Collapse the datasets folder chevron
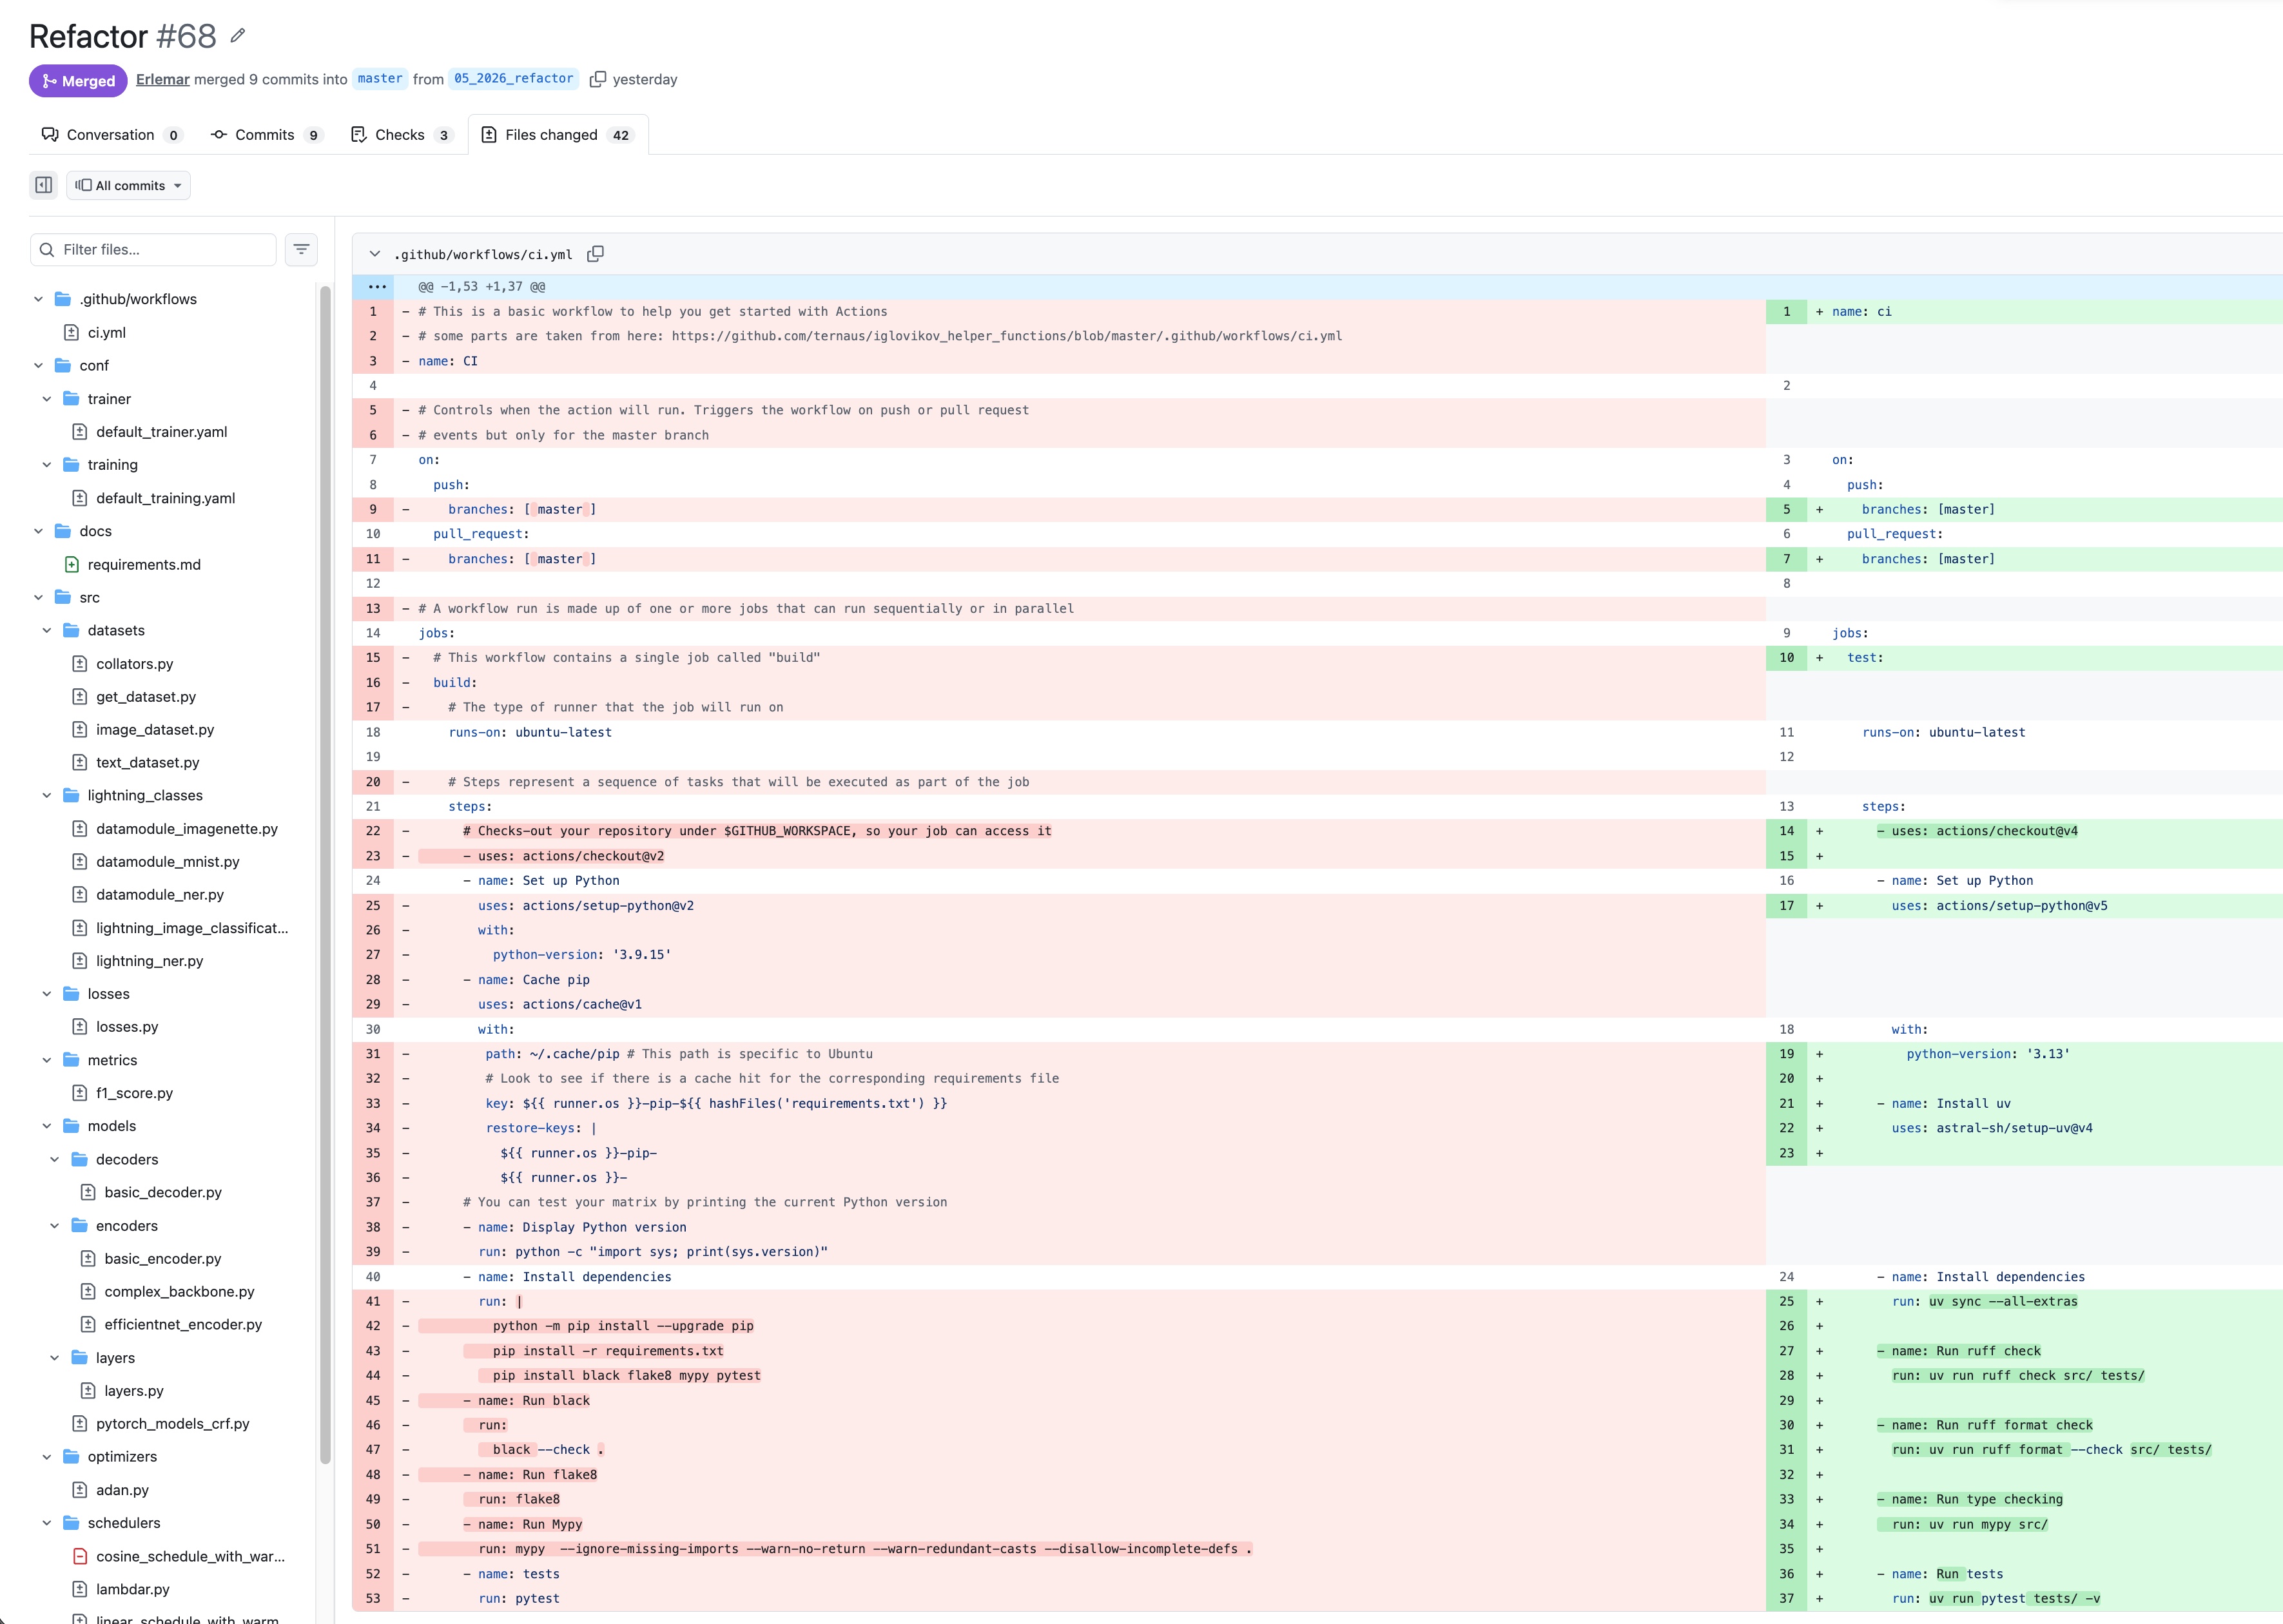Screen dimensions: 2283x1624 point(46,630)
